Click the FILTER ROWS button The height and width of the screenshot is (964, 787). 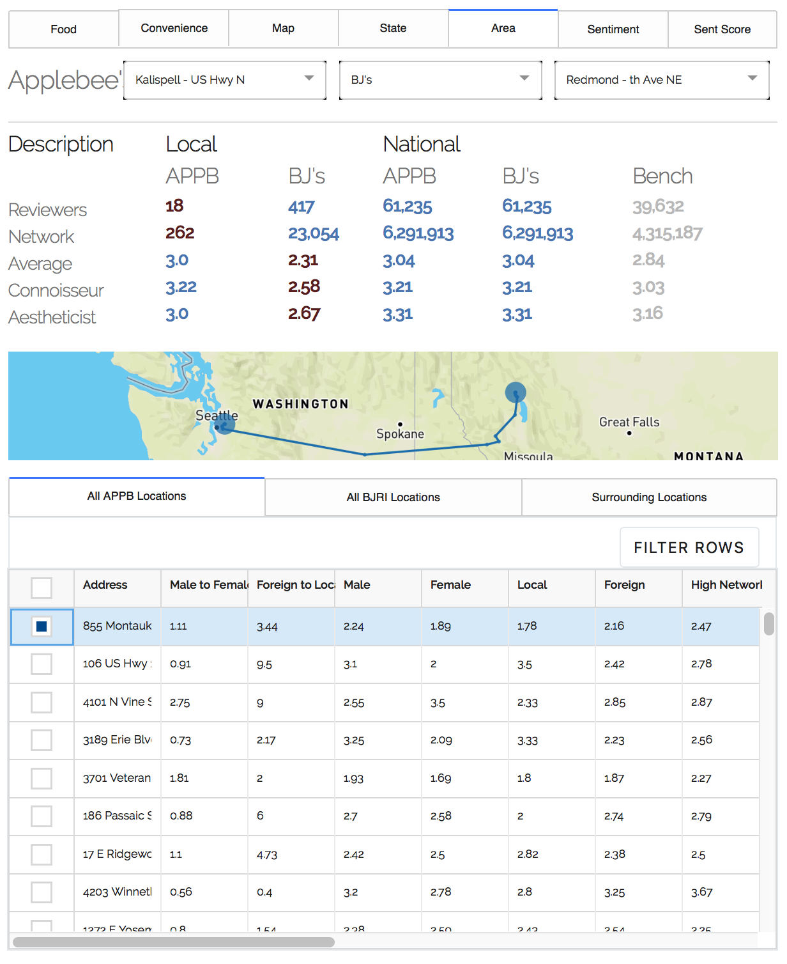click(x=689, y=547)
